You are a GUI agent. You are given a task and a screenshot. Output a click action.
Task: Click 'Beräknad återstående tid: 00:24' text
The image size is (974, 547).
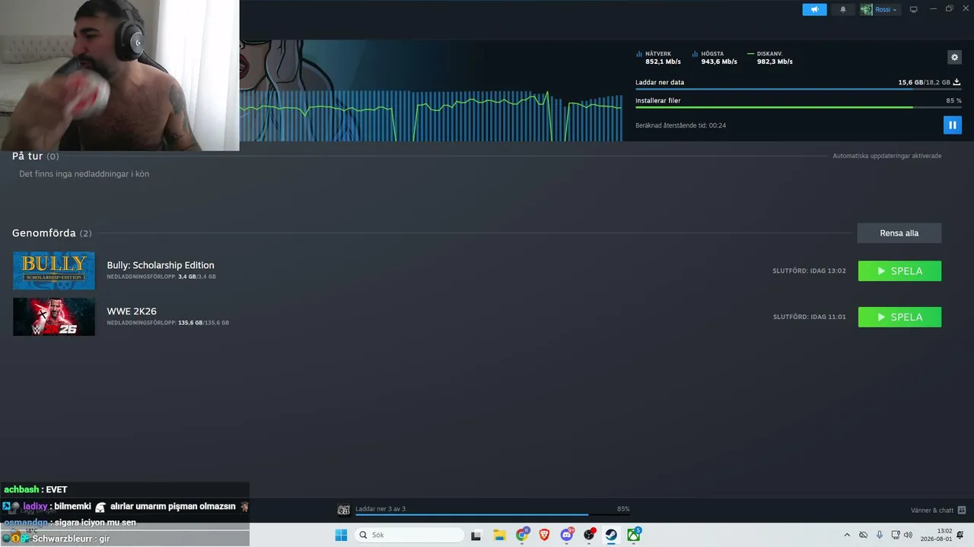click(680, 125)
